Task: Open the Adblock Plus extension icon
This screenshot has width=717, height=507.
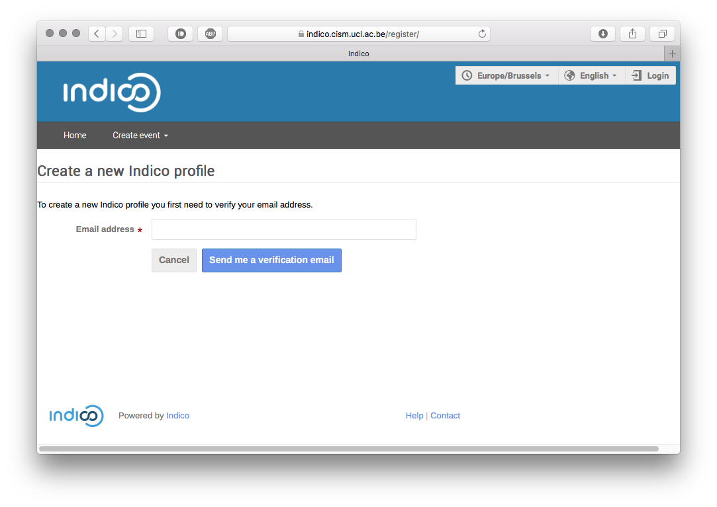Action: [x=211, y=34]
